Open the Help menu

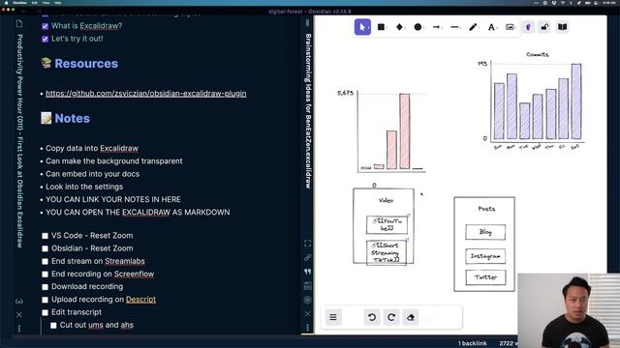point(58,2)
